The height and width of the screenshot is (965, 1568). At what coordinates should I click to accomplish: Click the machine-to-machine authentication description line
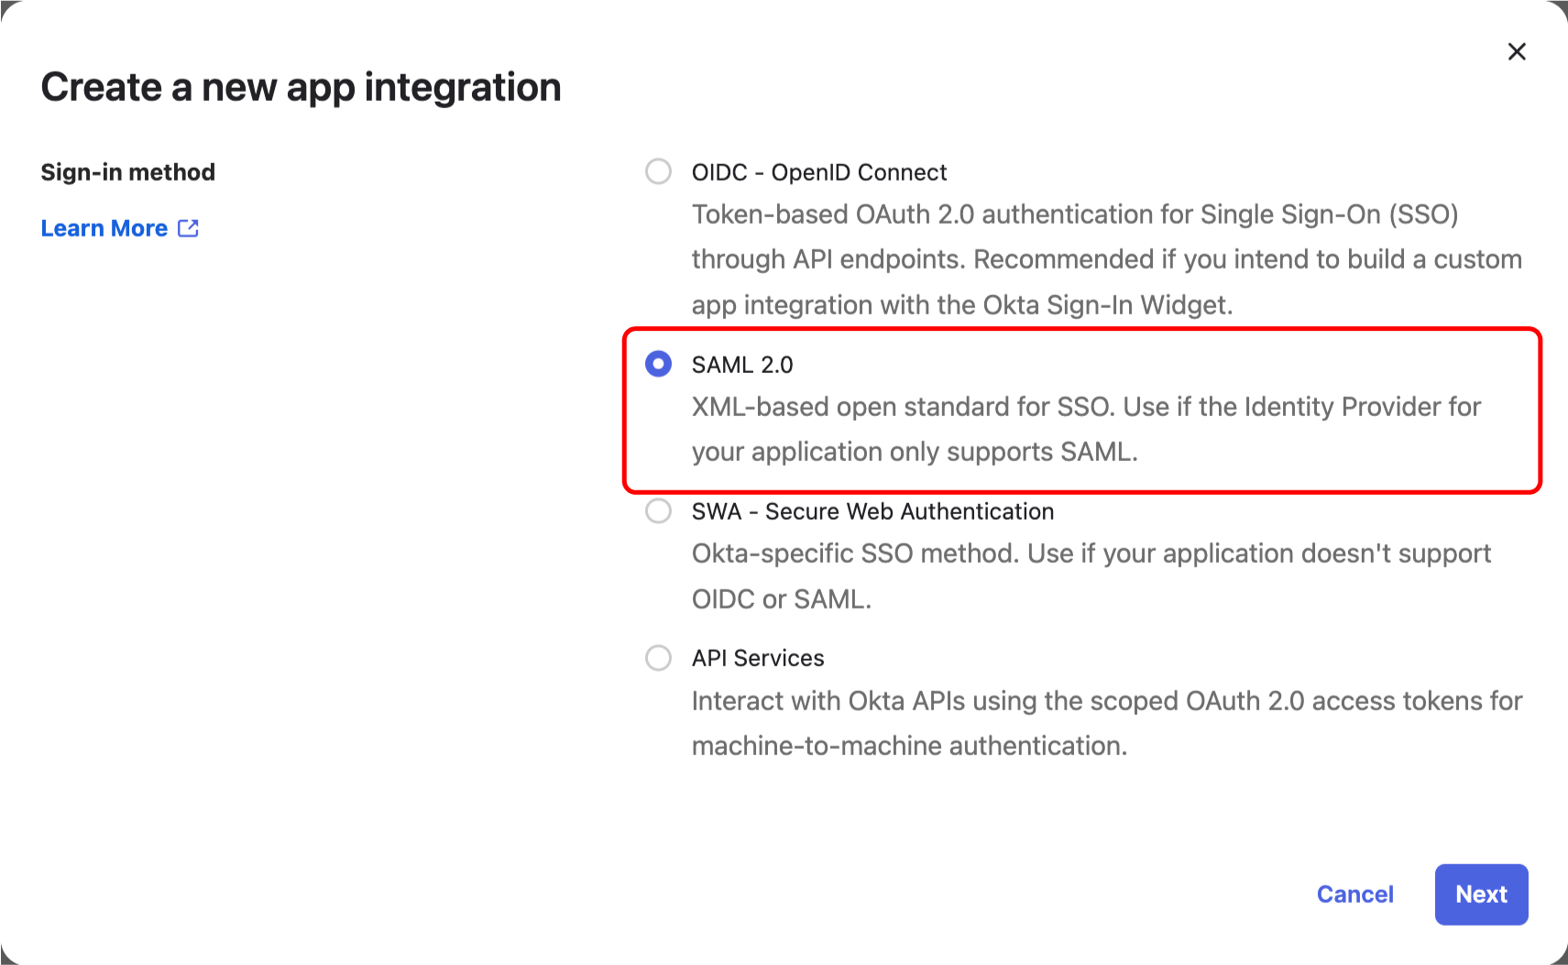coord(909,746)
